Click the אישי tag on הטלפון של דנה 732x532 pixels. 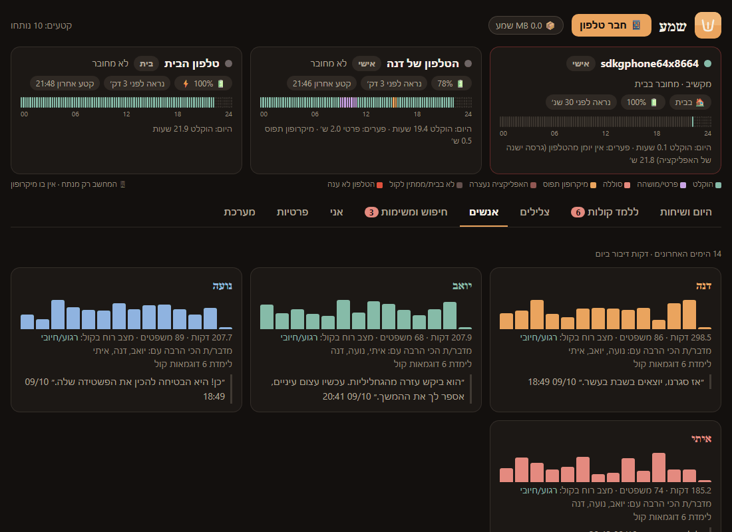(x=367, y=63)
